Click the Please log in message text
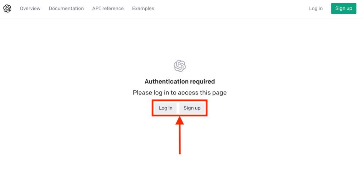The height and width of the screenshot is (172, 363). (x=180, y=93)
